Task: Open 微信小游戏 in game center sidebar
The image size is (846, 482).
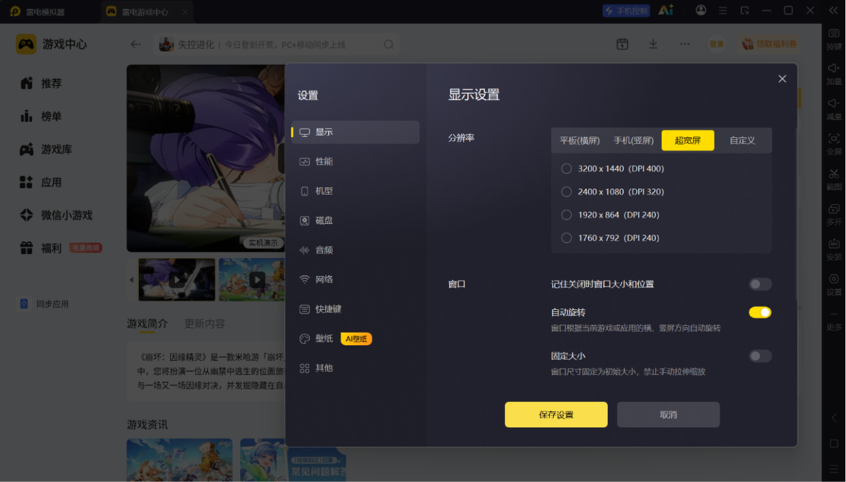Action: pyautogui.click(x=56, y=215)
